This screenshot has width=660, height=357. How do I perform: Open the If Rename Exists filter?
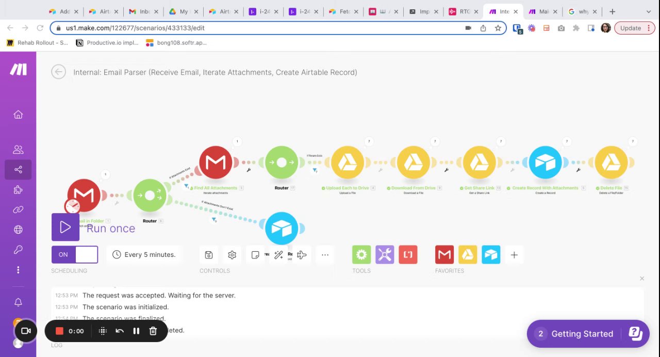(x=315, y=169)
